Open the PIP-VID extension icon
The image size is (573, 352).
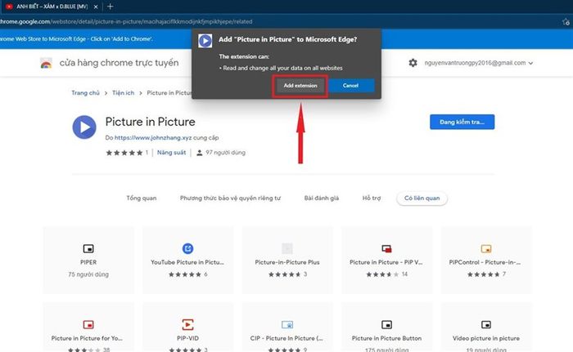click(188, 323)
